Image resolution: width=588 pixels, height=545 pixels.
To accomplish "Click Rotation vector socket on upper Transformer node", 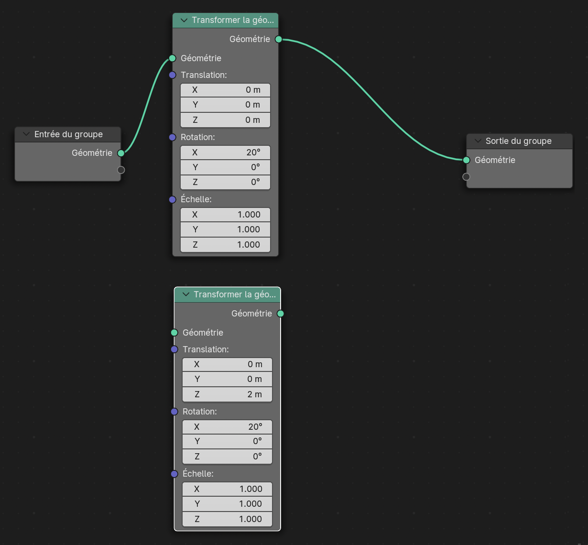I will (173, 137).
